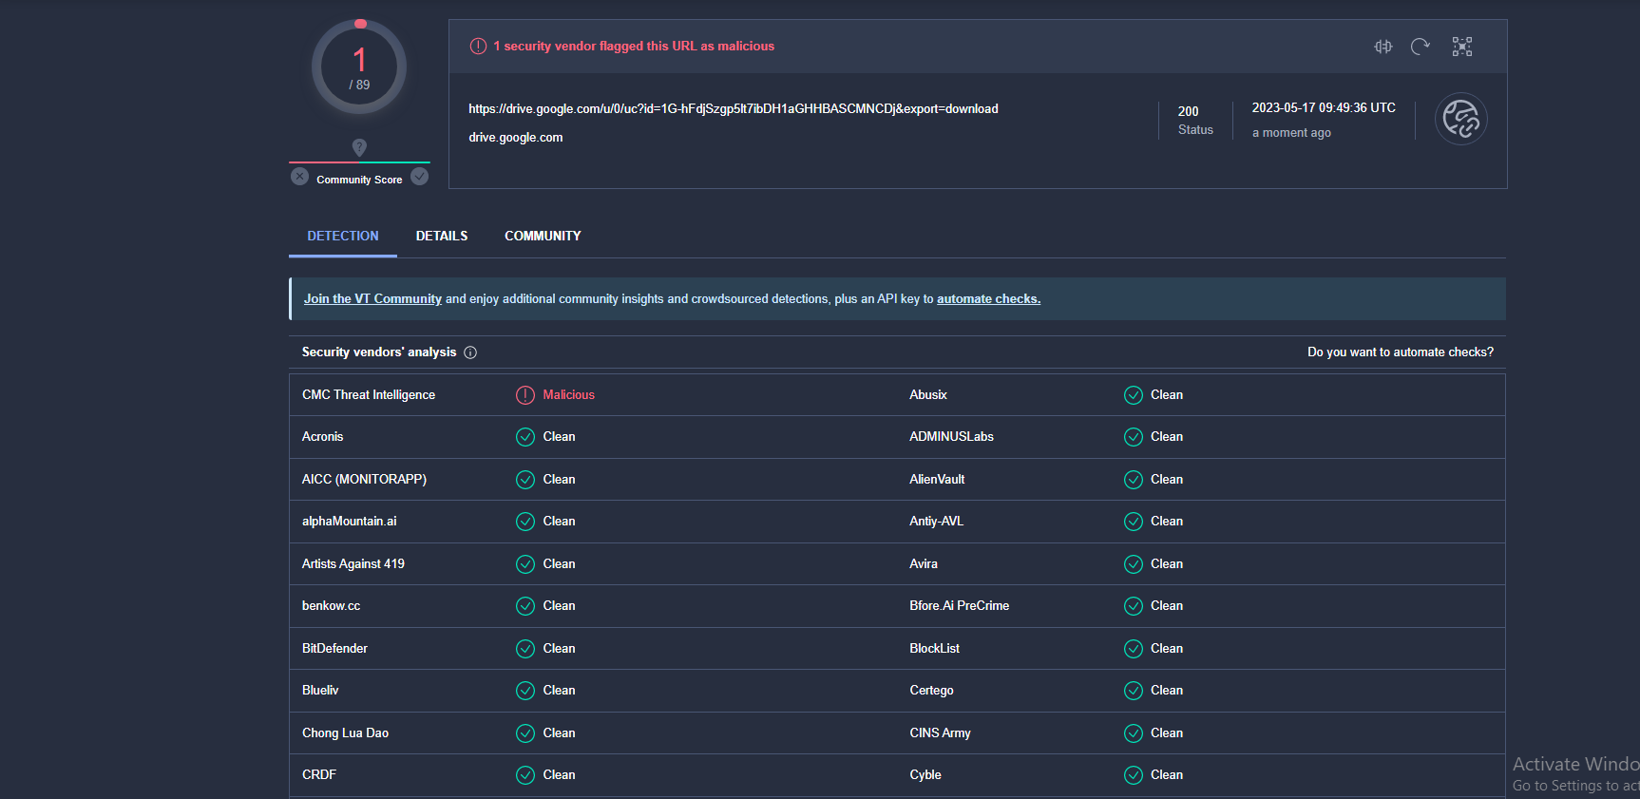
Task: Click the 1 / 89 detection score gauge
Action: click(359, 67)
